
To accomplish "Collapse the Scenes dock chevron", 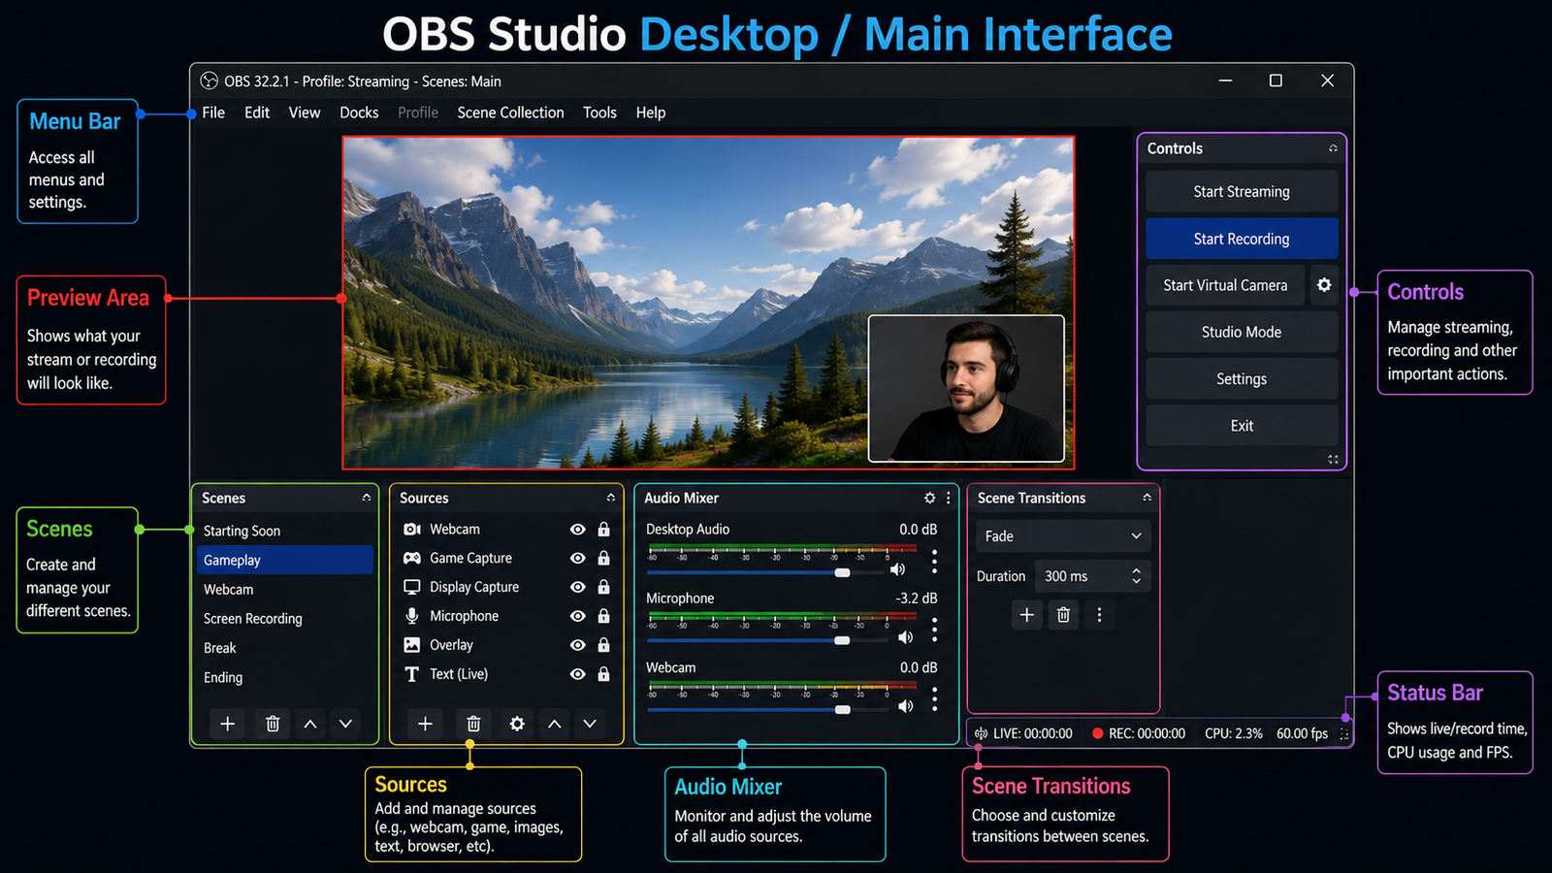I will pos(367,498).
